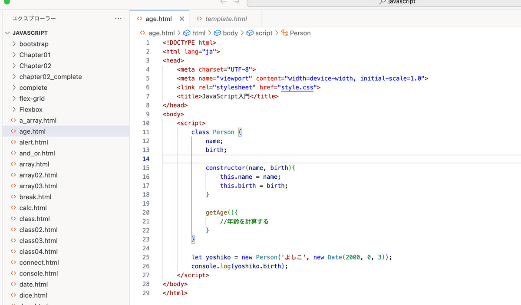Close the age.html tab

182,18
